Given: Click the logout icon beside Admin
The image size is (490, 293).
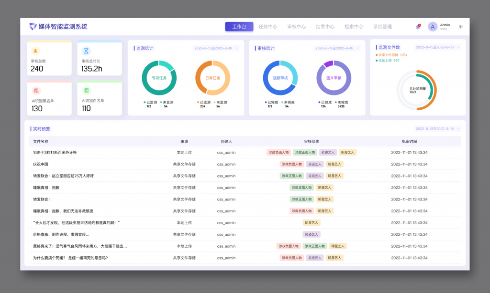Looking at the screenshot, I should pos(461,27).
